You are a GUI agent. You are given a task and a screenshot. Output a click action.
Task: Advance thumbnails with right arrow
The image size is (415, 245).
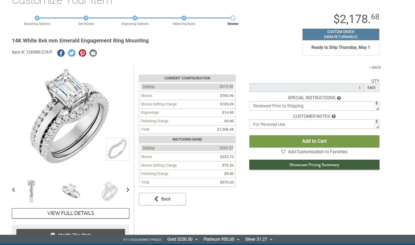pos(128,190)
